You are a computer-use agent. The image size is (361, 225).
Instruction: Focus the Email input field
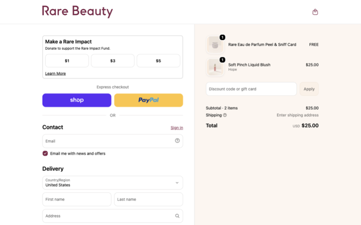coord(113,141)
